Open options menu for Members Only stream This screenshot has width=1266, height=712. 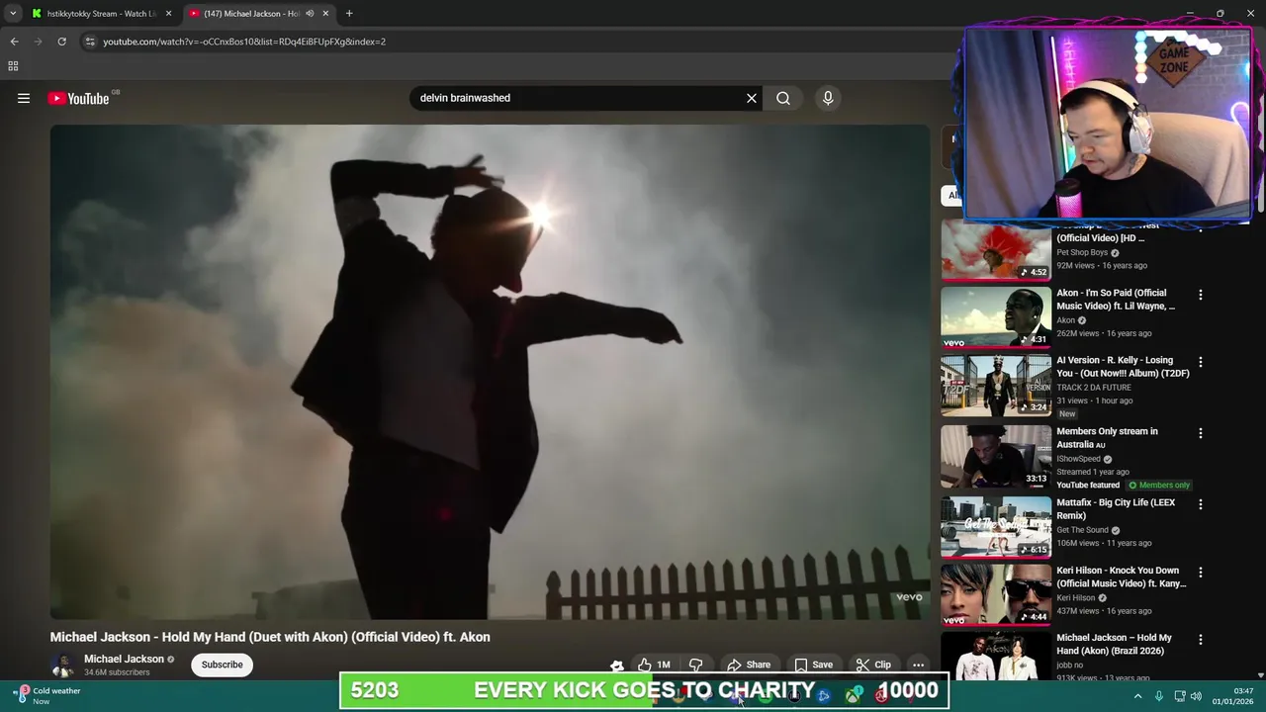click(1201, 433)
